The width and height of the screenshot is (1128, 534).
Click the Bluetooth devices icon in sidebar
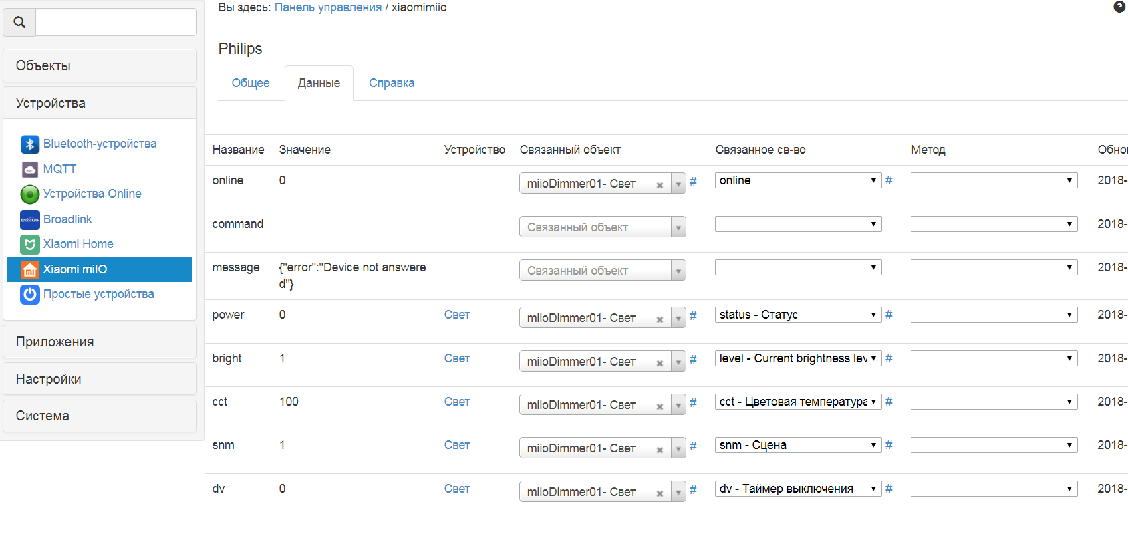(x=30, y=144)
